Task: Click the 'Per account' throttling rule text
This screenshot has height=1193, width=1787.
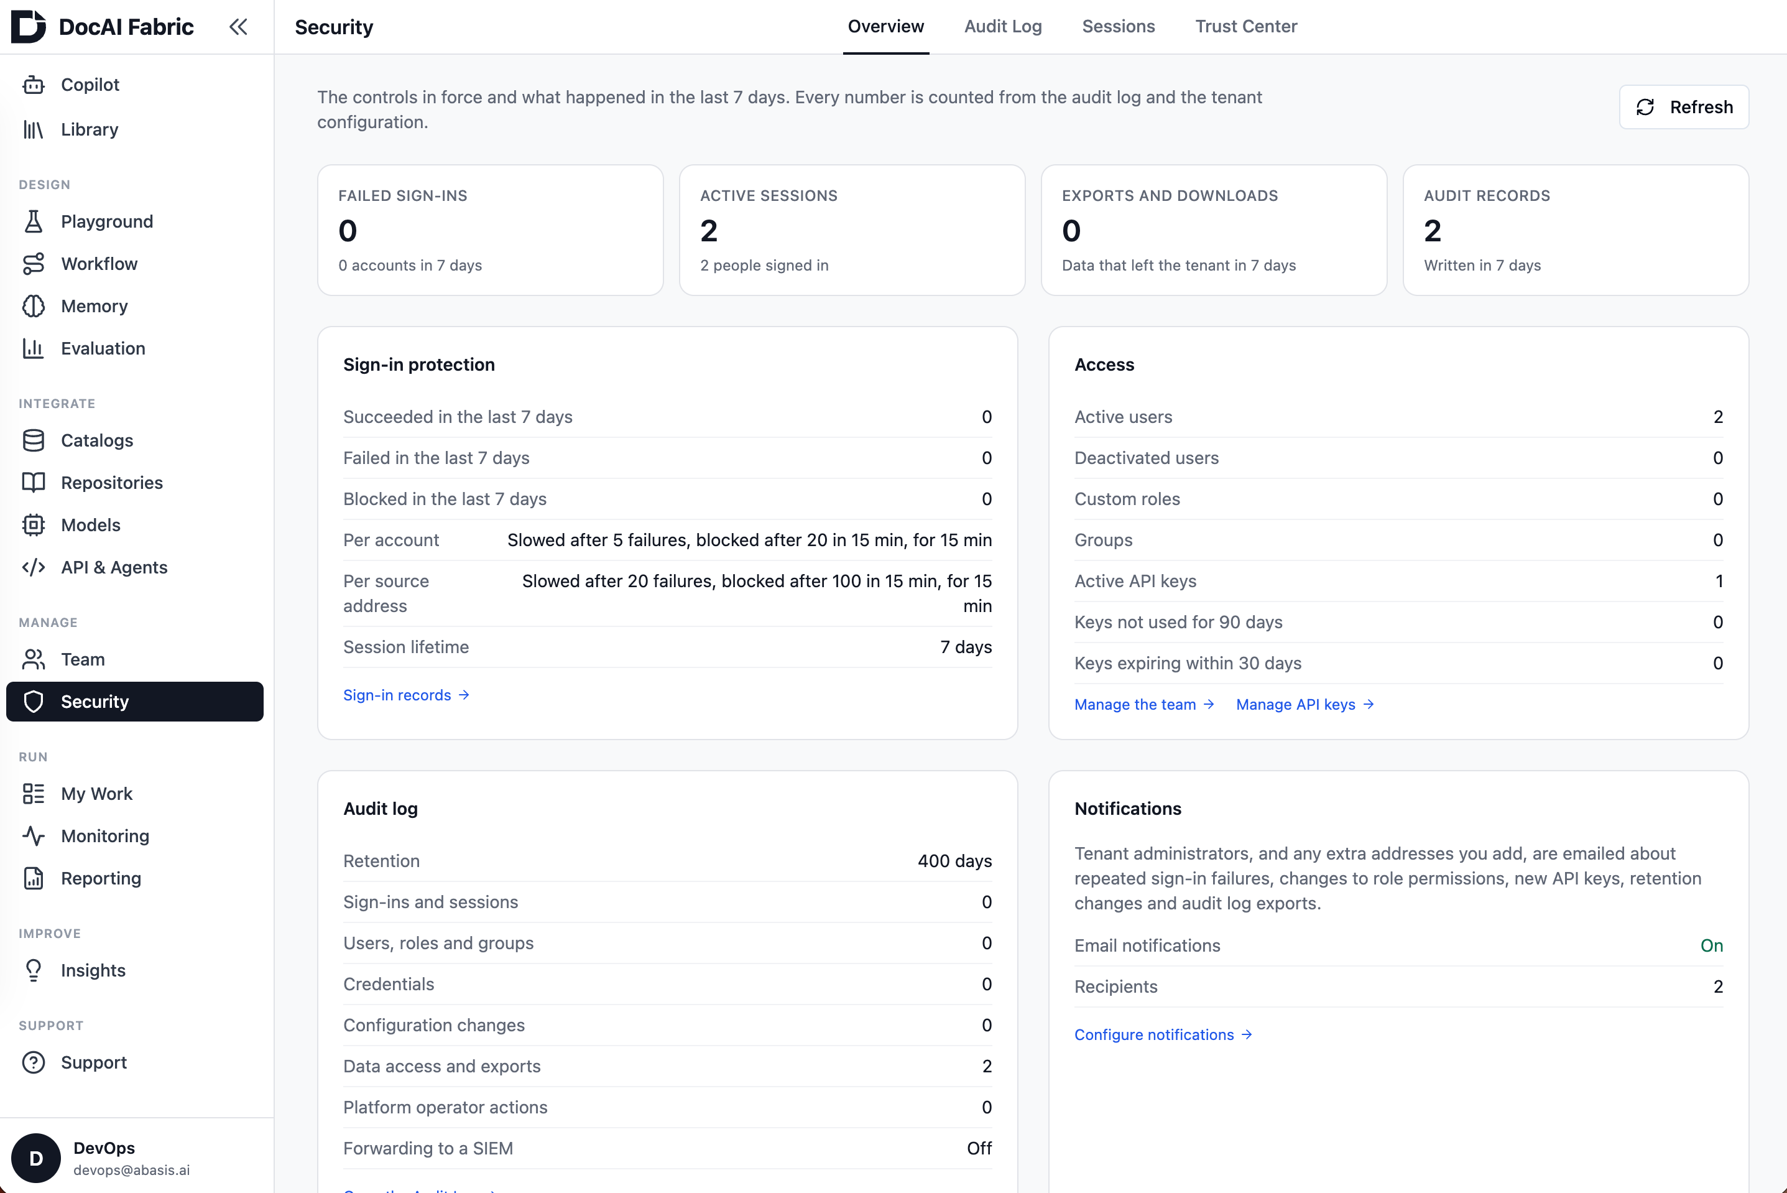Action: [749, 540]
